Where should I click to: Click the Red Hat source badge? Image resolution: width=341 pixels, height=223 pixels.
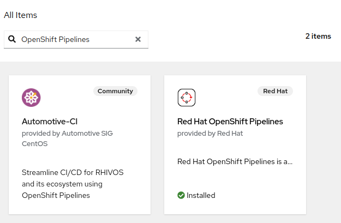(275, 91)
